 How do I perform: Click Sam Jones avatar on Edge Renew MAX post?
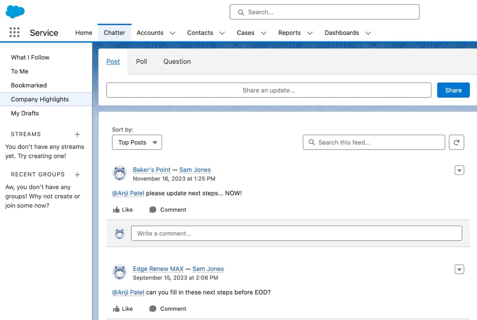120,272
